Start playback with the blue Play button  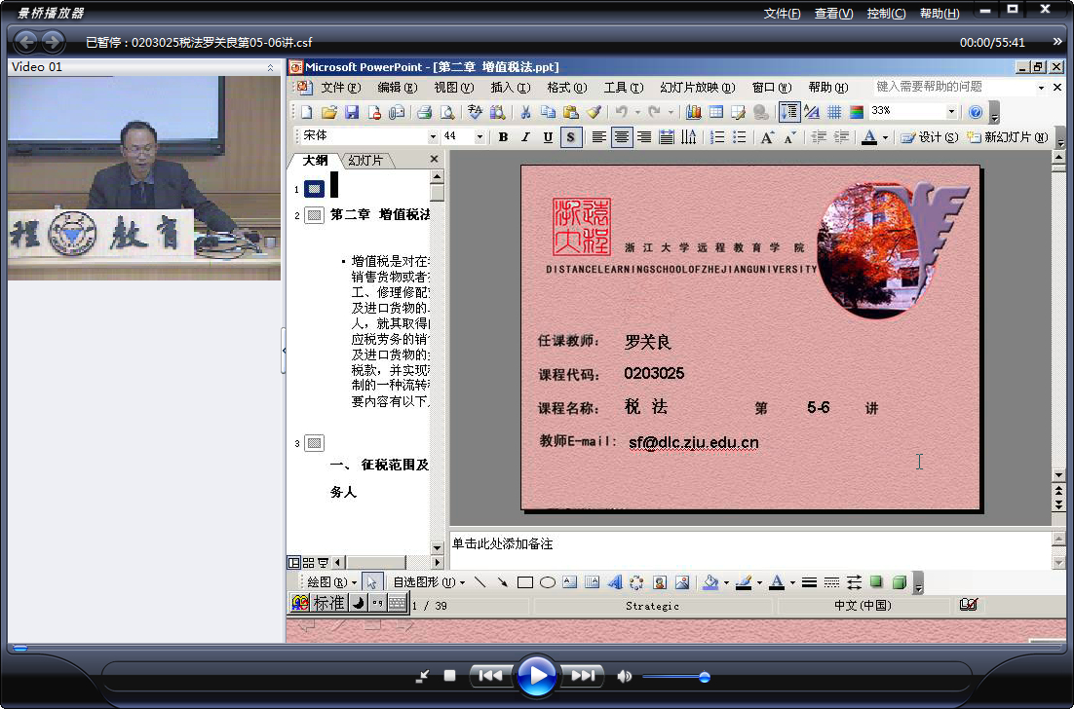click(536, 676)
